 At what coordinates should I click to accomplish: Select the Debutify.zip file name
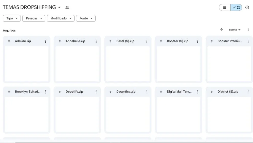coord(74,92)
